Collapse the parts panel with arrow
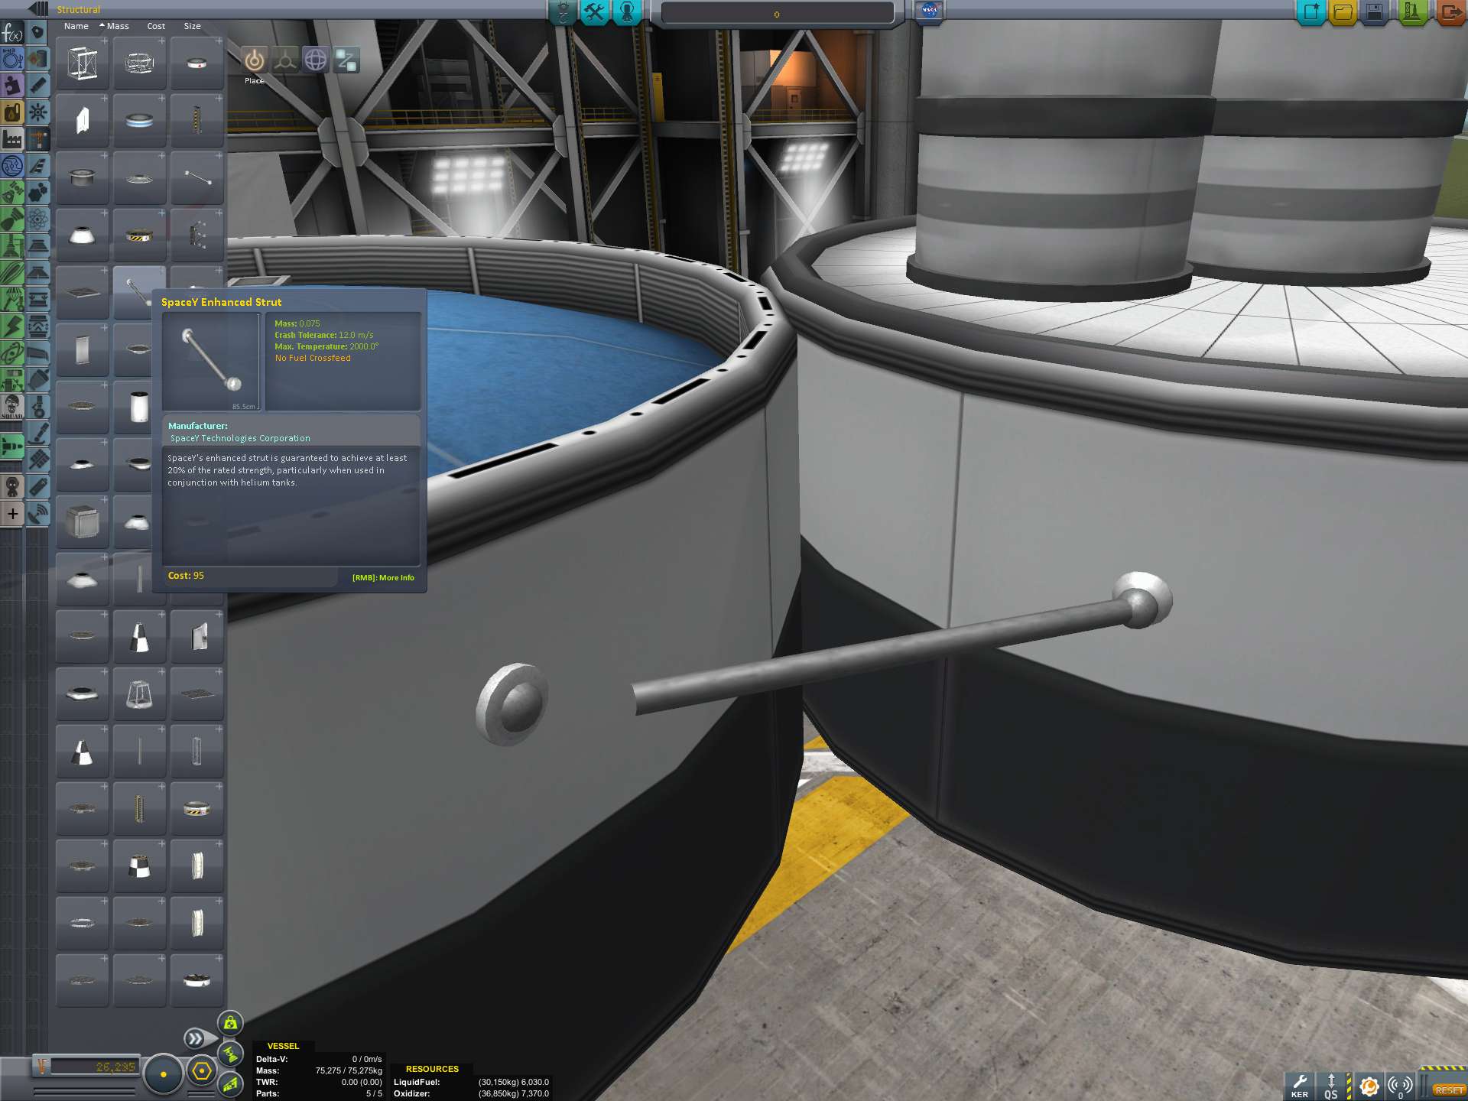Viewport: 1468px width, 1101px height. (37, 8)
